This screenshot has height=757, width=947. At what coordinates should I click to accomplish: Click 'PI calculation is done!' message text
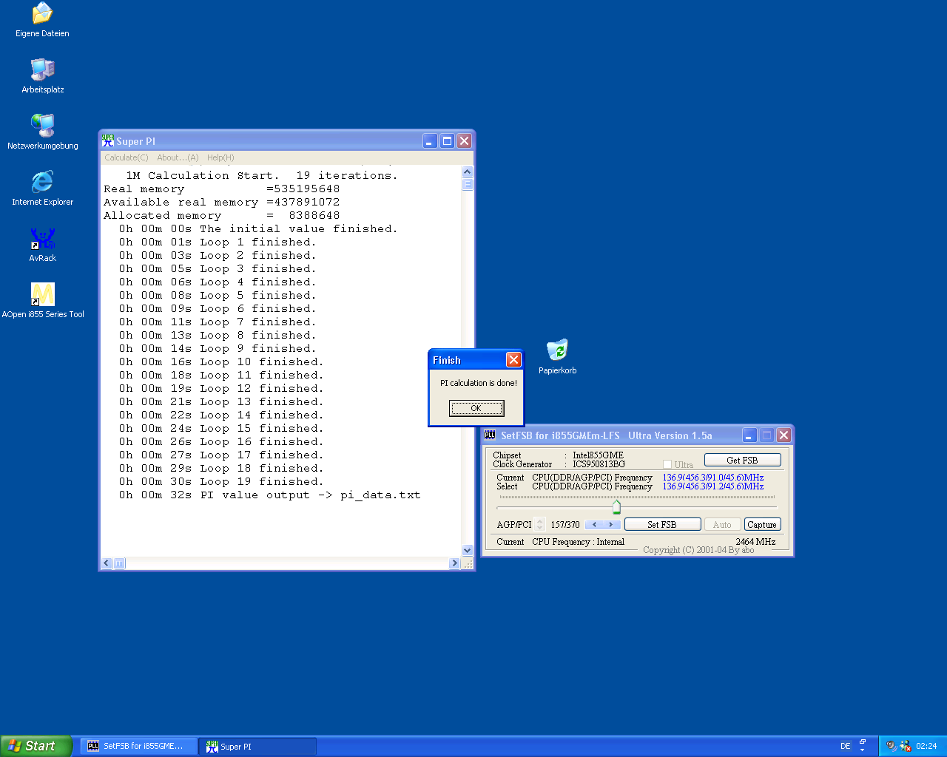478,383
